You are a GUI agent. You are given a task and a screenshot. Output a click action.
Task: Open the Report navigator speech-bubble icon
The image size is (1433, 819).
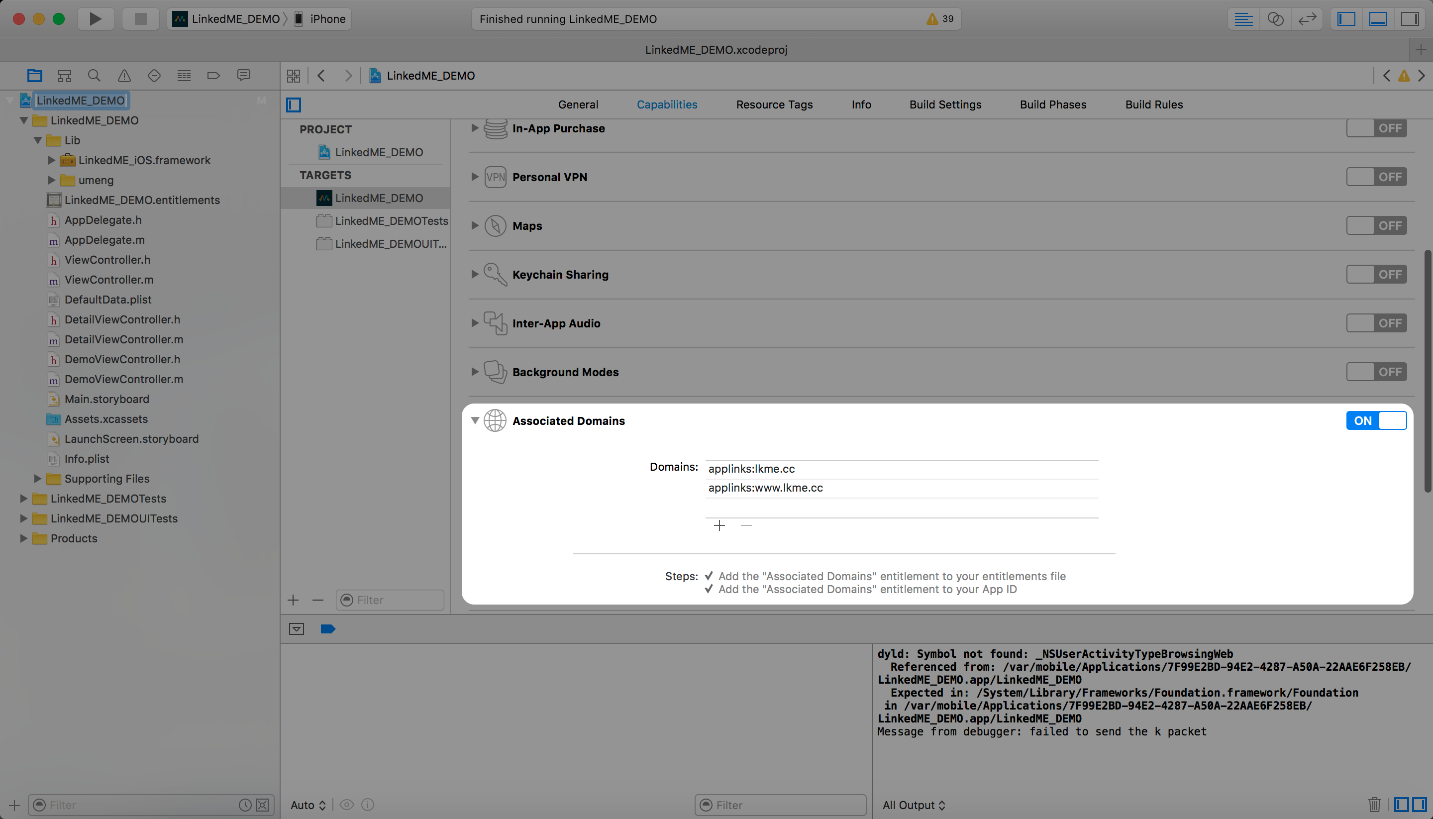point(243,75)
